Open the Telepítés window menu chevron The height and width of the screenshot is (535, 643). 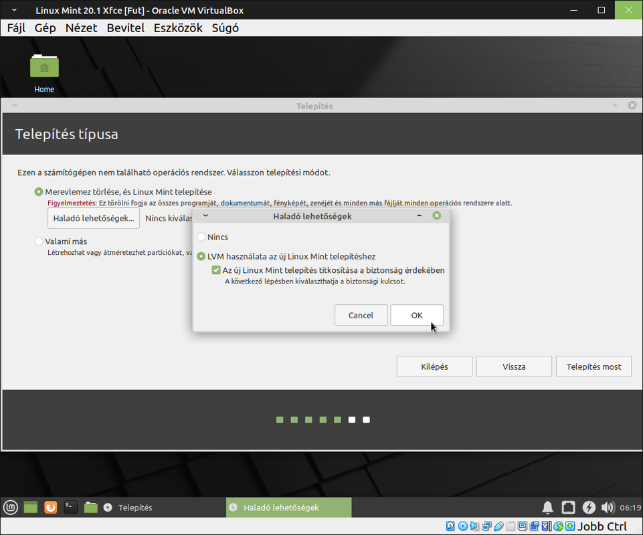click(14, 106)
